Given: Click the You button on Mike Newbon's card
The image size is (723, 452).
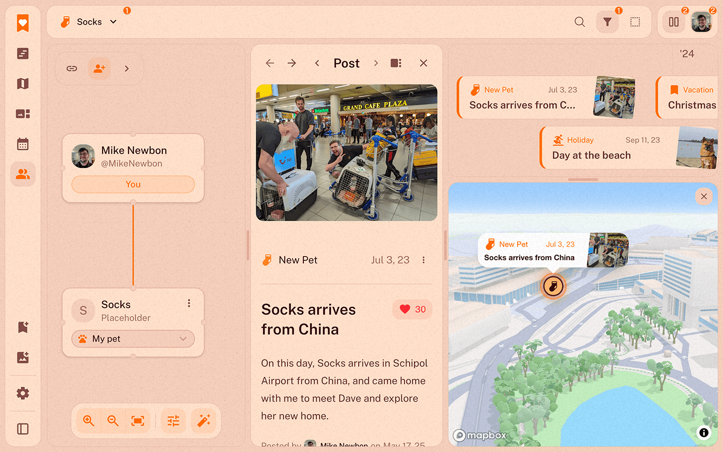Looking at the screenshot, I should pyautogui.click(x=133, y=184).
